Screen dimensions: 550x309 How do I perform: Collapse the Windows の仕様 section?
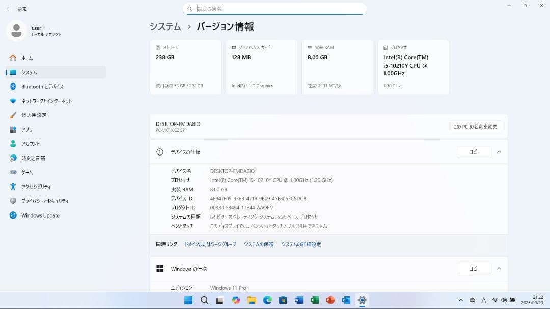(x=499, y=268)
